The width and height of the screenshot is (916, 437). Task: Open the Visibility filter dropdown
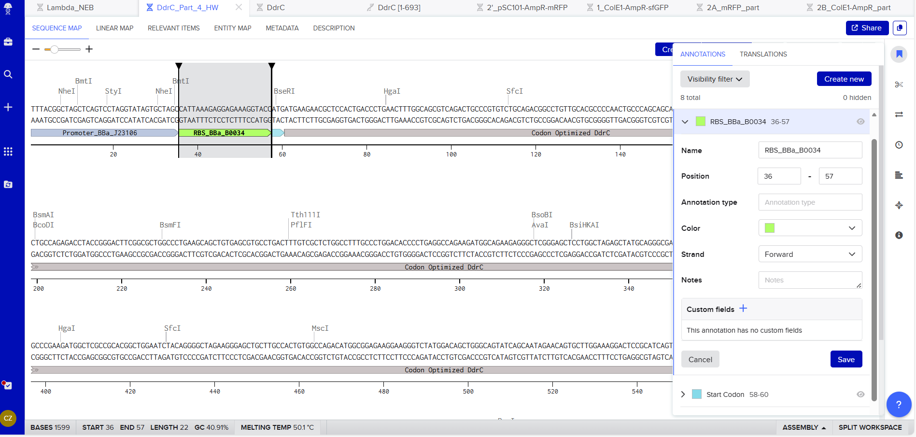715,79
